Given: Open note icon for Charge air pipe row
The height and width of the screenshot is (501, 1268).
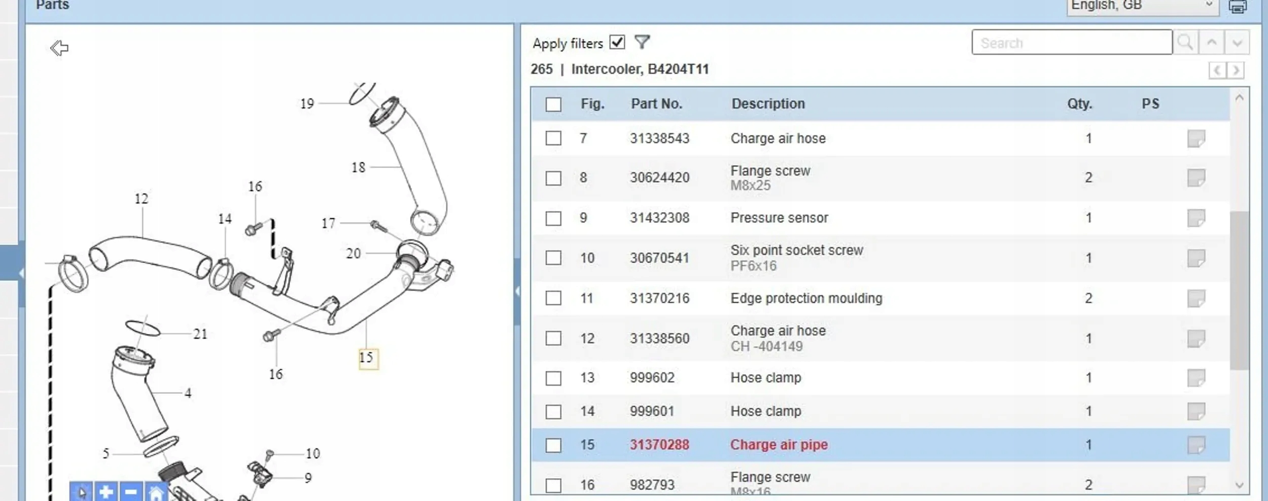Looking at the screenshot, I should point(1196,445).
